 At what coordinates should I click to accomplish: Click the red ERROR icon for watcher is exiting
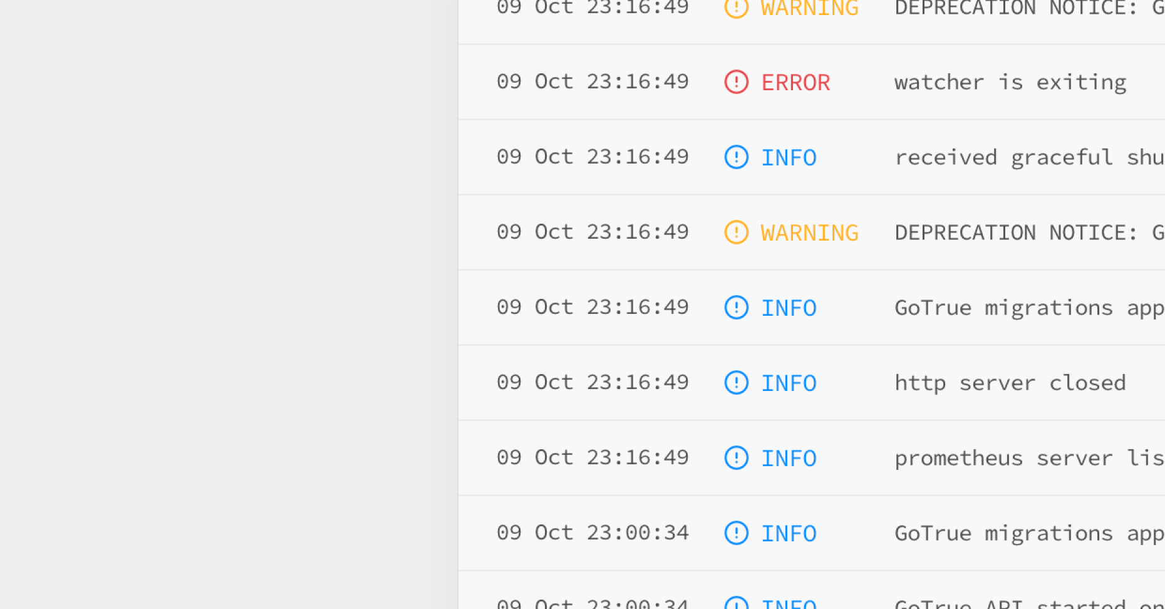click(736, 82)
